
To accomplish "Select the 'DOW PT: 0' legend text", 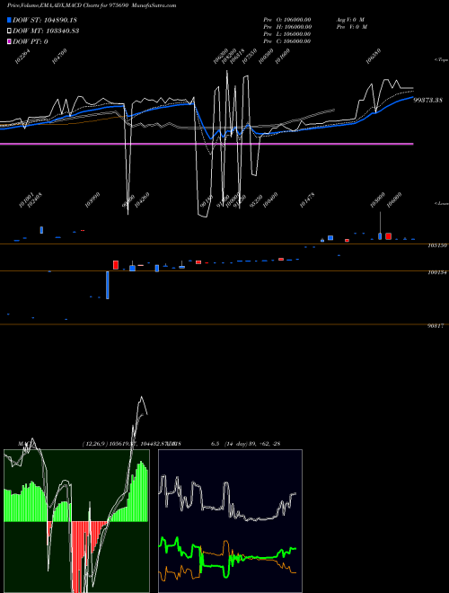I will [x=31, y=41].
